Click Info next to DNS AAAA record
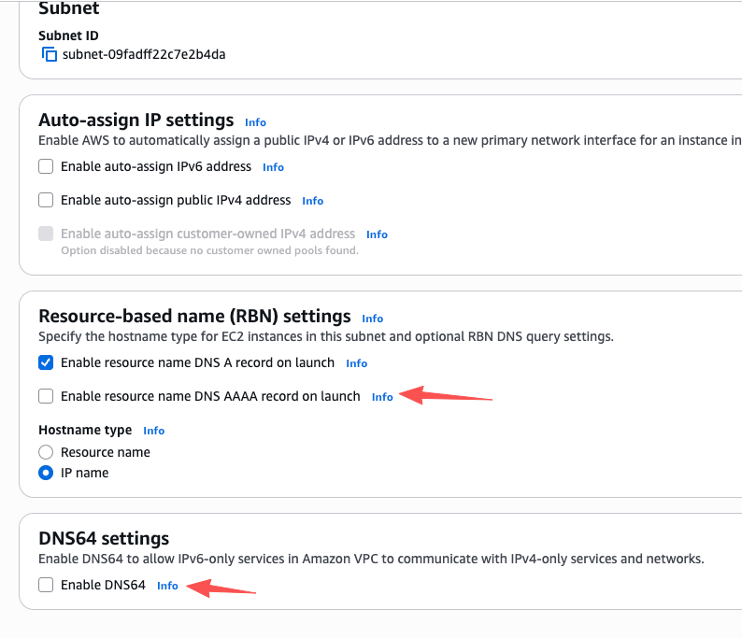This screenshot has width=742, height=638. coord(382,397)
